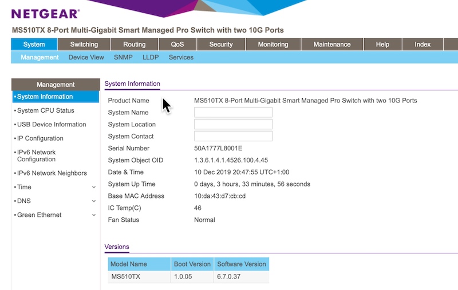
Task: Click the System Contact text field
Action: [x=233, y=136]
